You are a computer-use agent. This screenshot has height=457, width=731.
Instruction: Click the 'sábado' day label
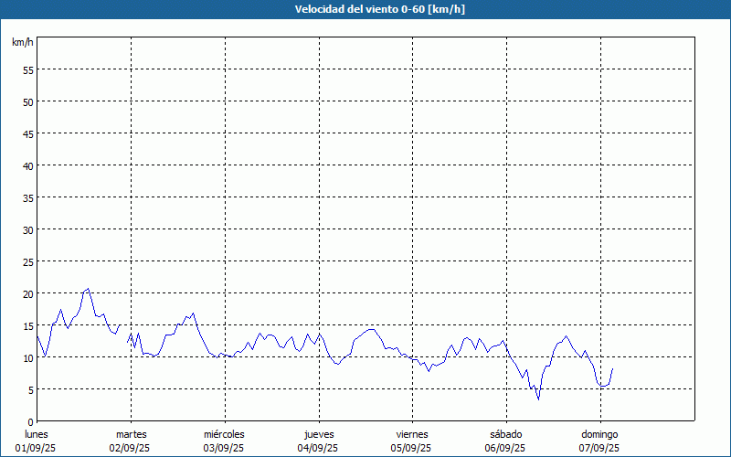(x=506, y=434)
